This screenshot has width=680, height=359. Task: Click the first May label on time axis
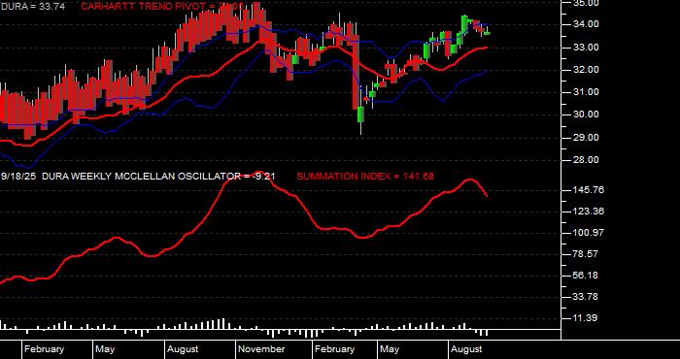click(x=105, y=349)
